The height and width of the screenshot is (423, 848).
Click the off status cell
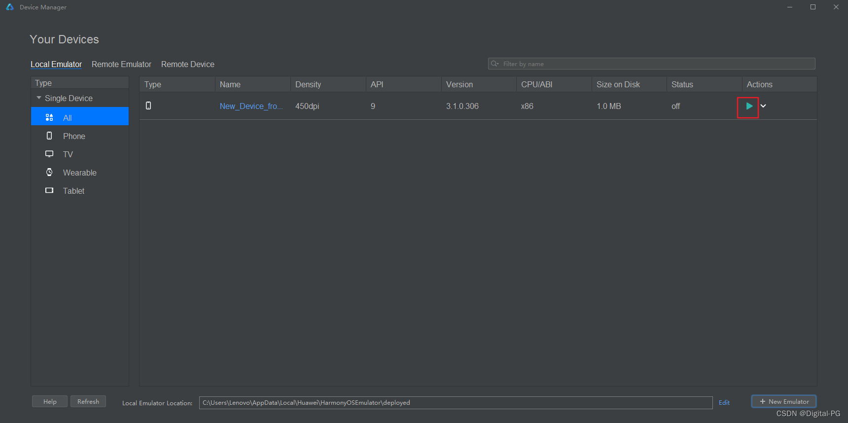click(675, 106)
